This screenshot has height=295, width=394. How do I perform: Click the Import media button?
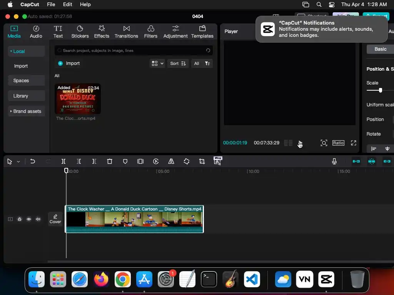pyautogui.click(x=69, y=63)
